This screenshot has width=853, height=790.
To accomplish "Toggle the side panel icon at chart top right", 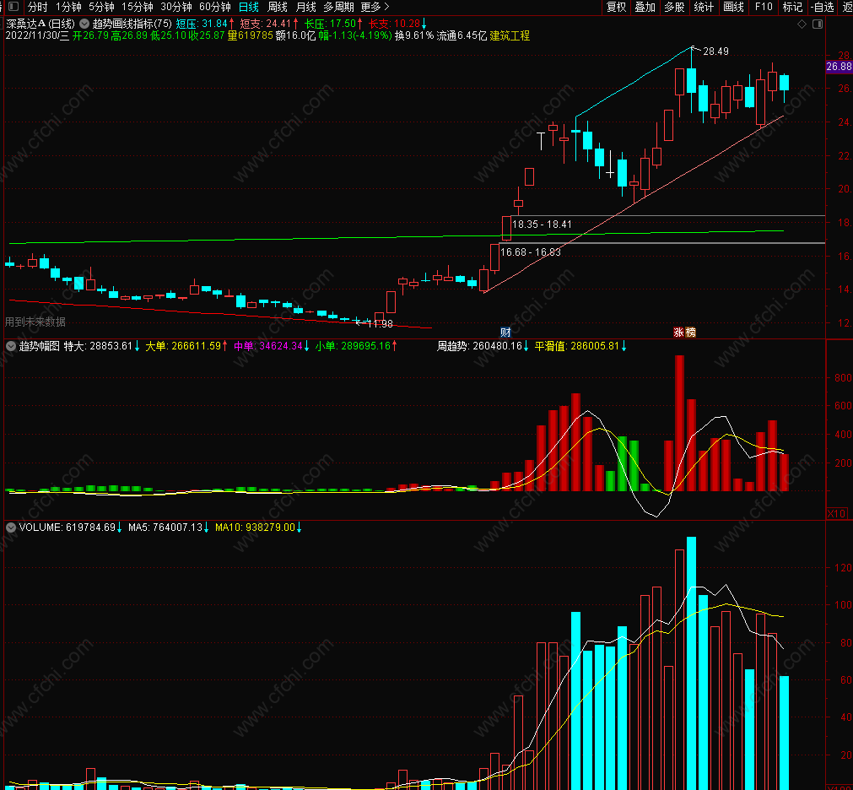I will click(x=817, y=24).
